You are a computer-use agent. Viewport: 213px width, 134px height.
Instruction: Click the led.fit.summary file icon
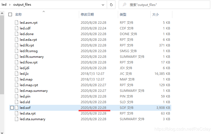point(17,57)
